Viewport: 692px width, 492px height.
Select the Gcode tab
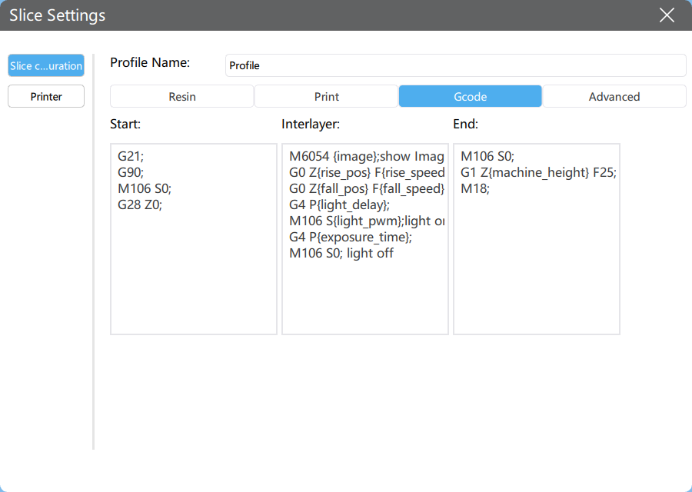(470, 96)
